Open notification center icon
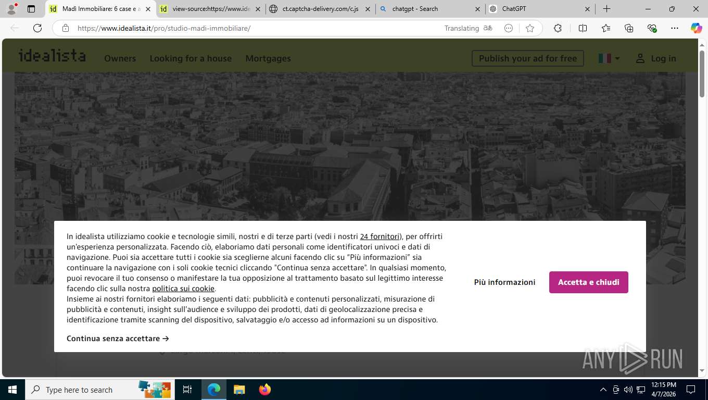 (x=691, y=390)
